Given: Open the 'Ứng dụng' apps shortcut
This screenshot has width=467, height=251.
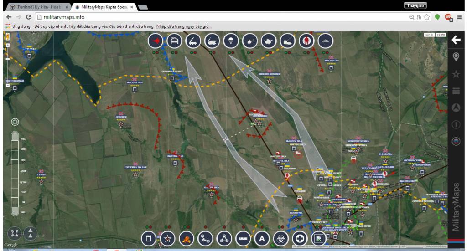Looking at the screenshot, I should pyautogui.click(x=18, y=26).
